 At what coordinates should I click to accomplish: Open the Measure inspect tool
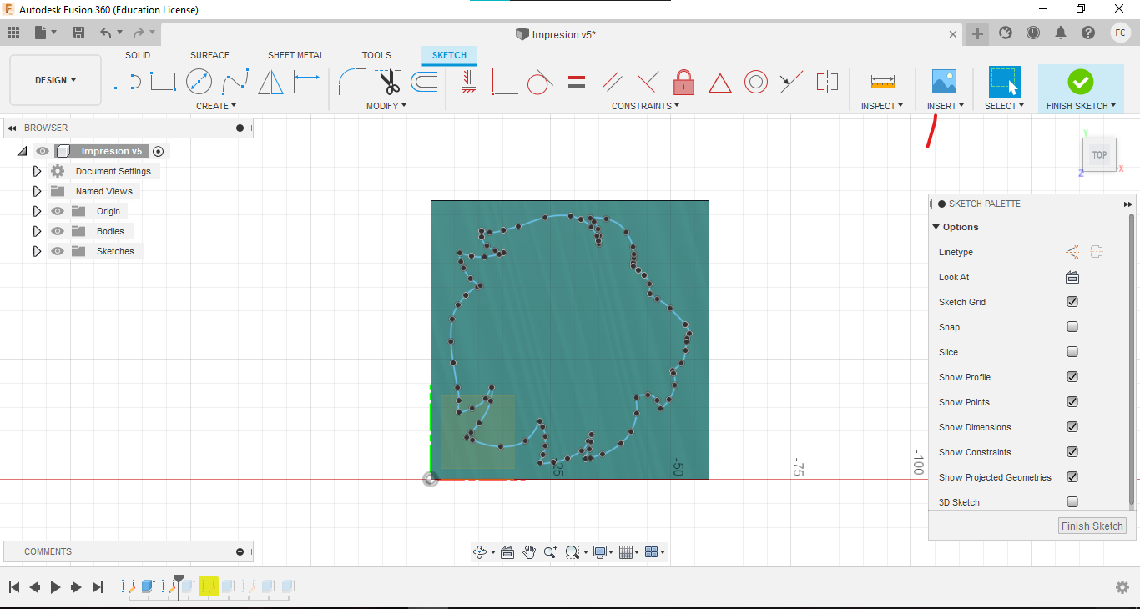click(x=882, y=82)
